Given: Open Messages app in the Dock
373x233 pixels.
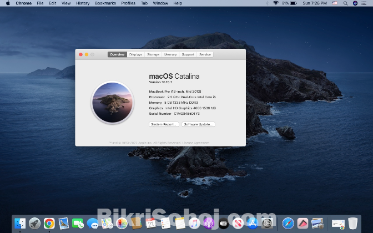Looking at the screenshot, I should click(93, 224).
